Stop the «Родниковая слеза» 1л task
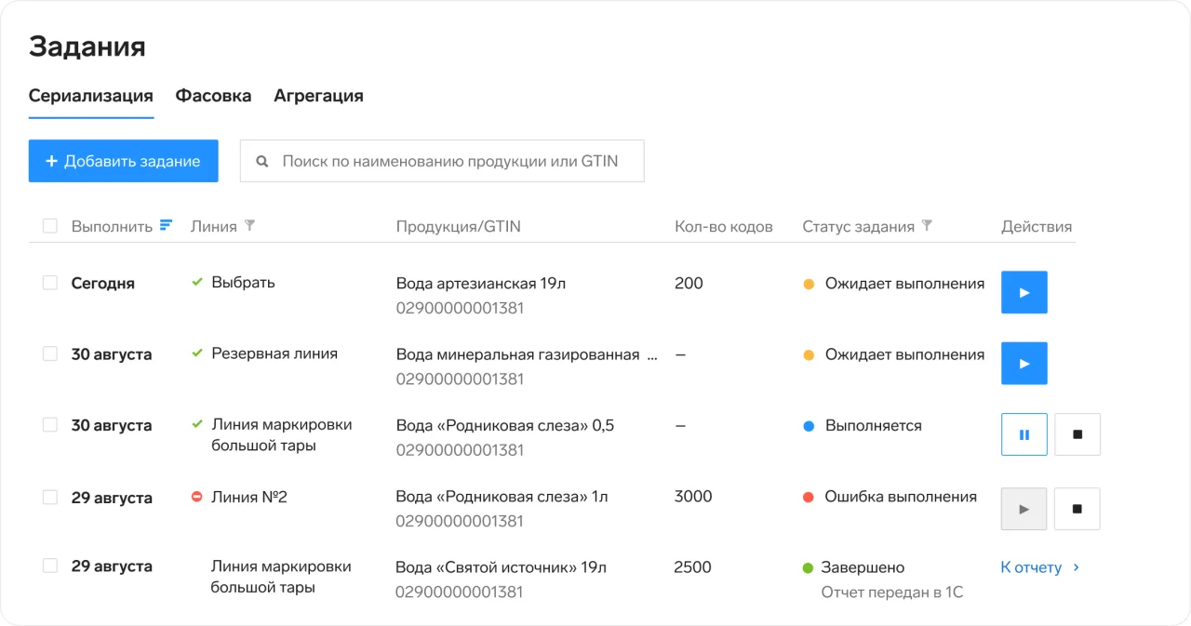 [x=1077, y=509]
